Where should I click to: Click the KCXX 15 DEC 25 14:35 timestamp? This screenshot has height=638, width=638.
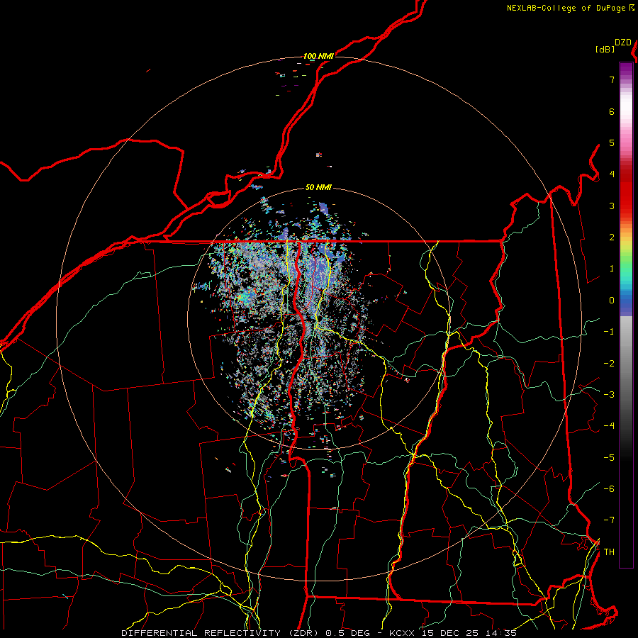point(453,633)
